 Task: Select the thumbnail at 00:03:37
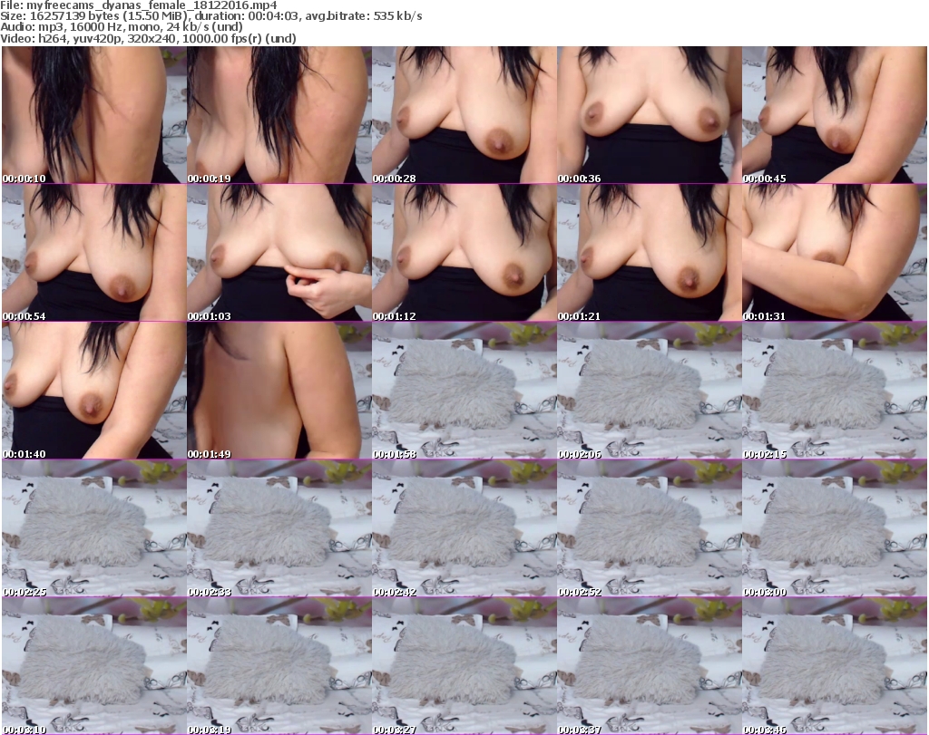(650, 666)
